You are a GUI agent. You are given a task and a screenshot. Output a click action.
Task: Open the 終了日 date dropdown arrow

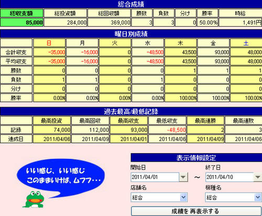[x=258, y=177]
